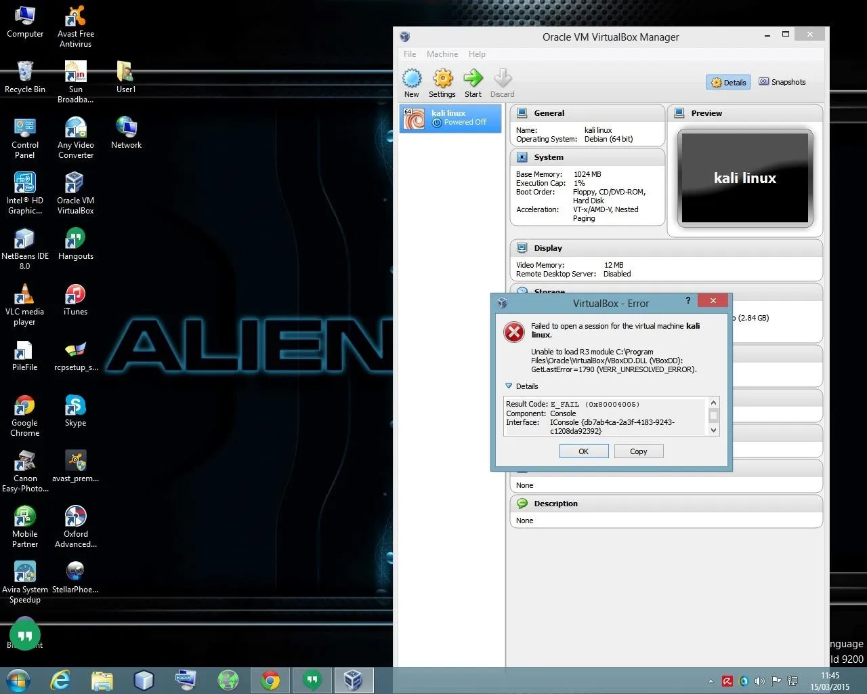Open Oracle VM VirtualBox desktop shortcut
Screen dimensions: 867x694
coord(76,194)
